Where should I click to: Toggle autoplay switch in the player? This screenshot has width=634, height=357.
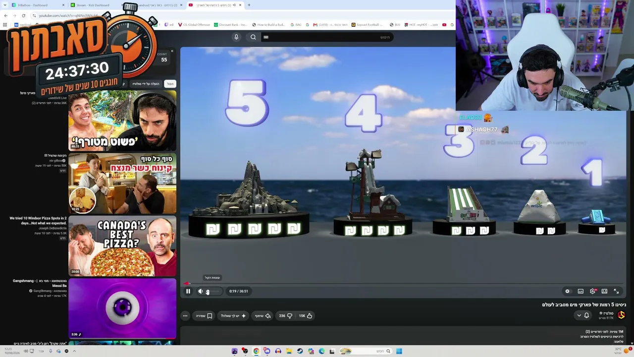point(567,292)
